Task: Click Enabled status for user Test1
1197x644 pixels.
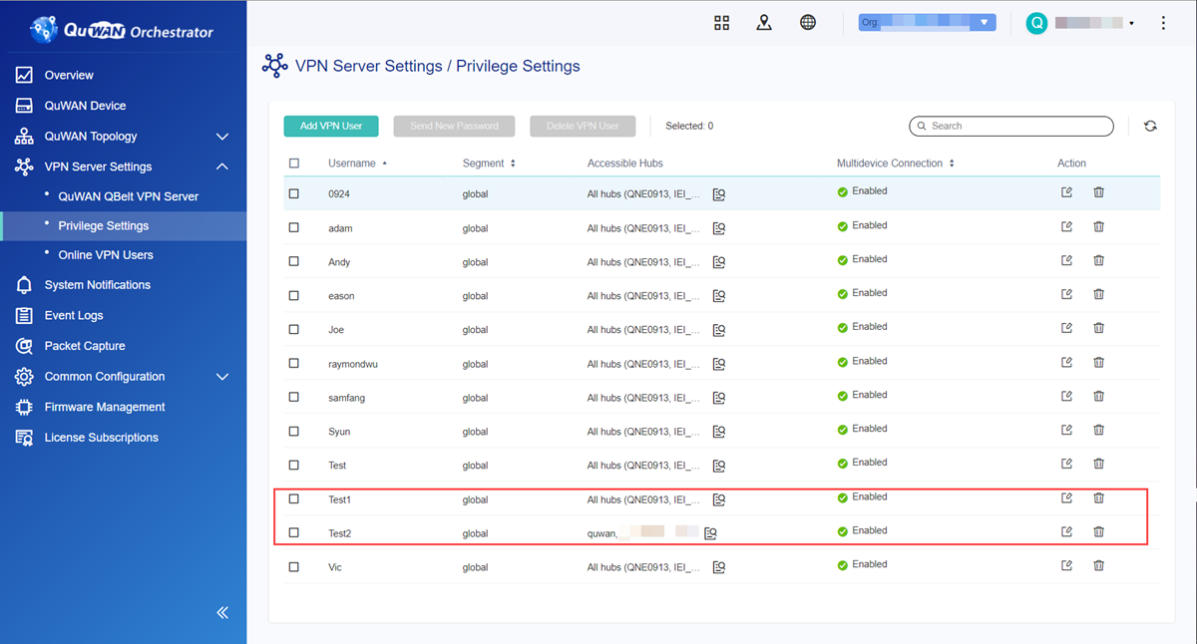Action: point(862,496)
